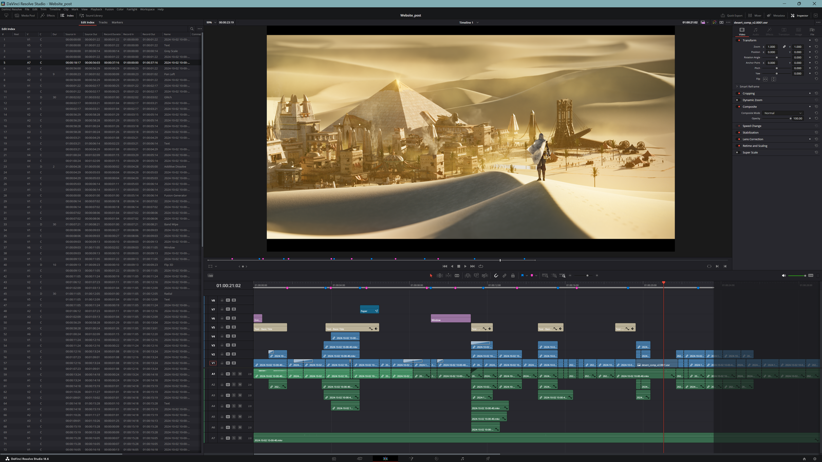Toggle Cropping section switch
This screenshot has height=462, width=822.
[738, 93]
